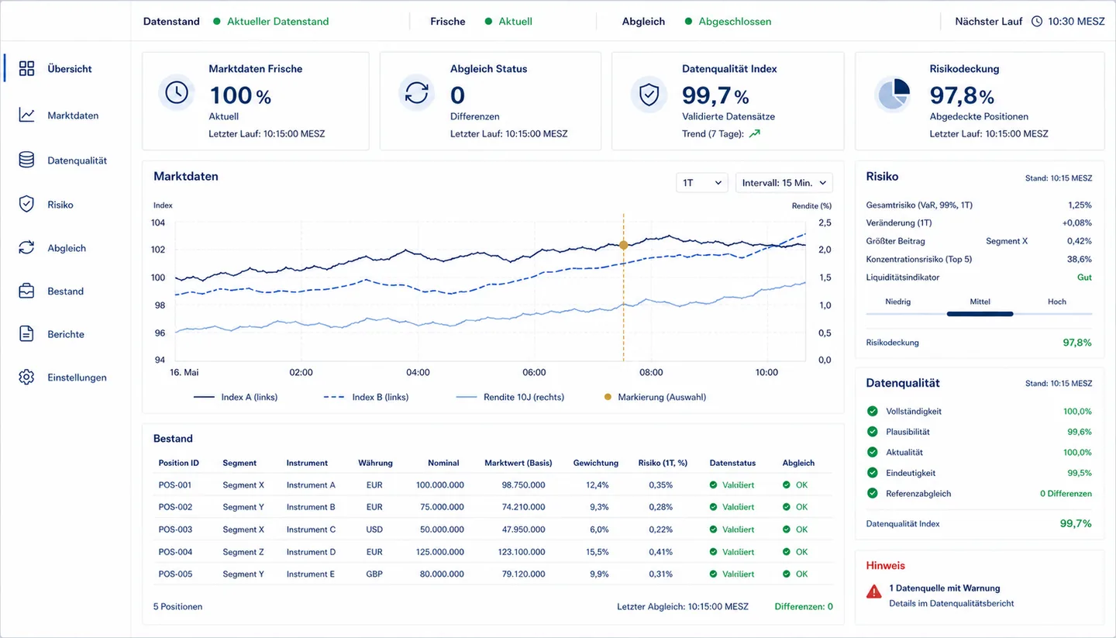Image resolution: width=1116 pixels, height=638 pixels.
Task: Show the Bestand page from the sidebar
Action: click(x=65, y=291)
